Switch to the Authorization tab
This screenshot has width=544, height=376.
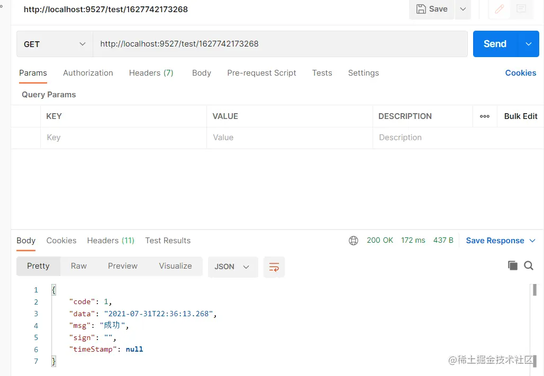tap(88, 72)
